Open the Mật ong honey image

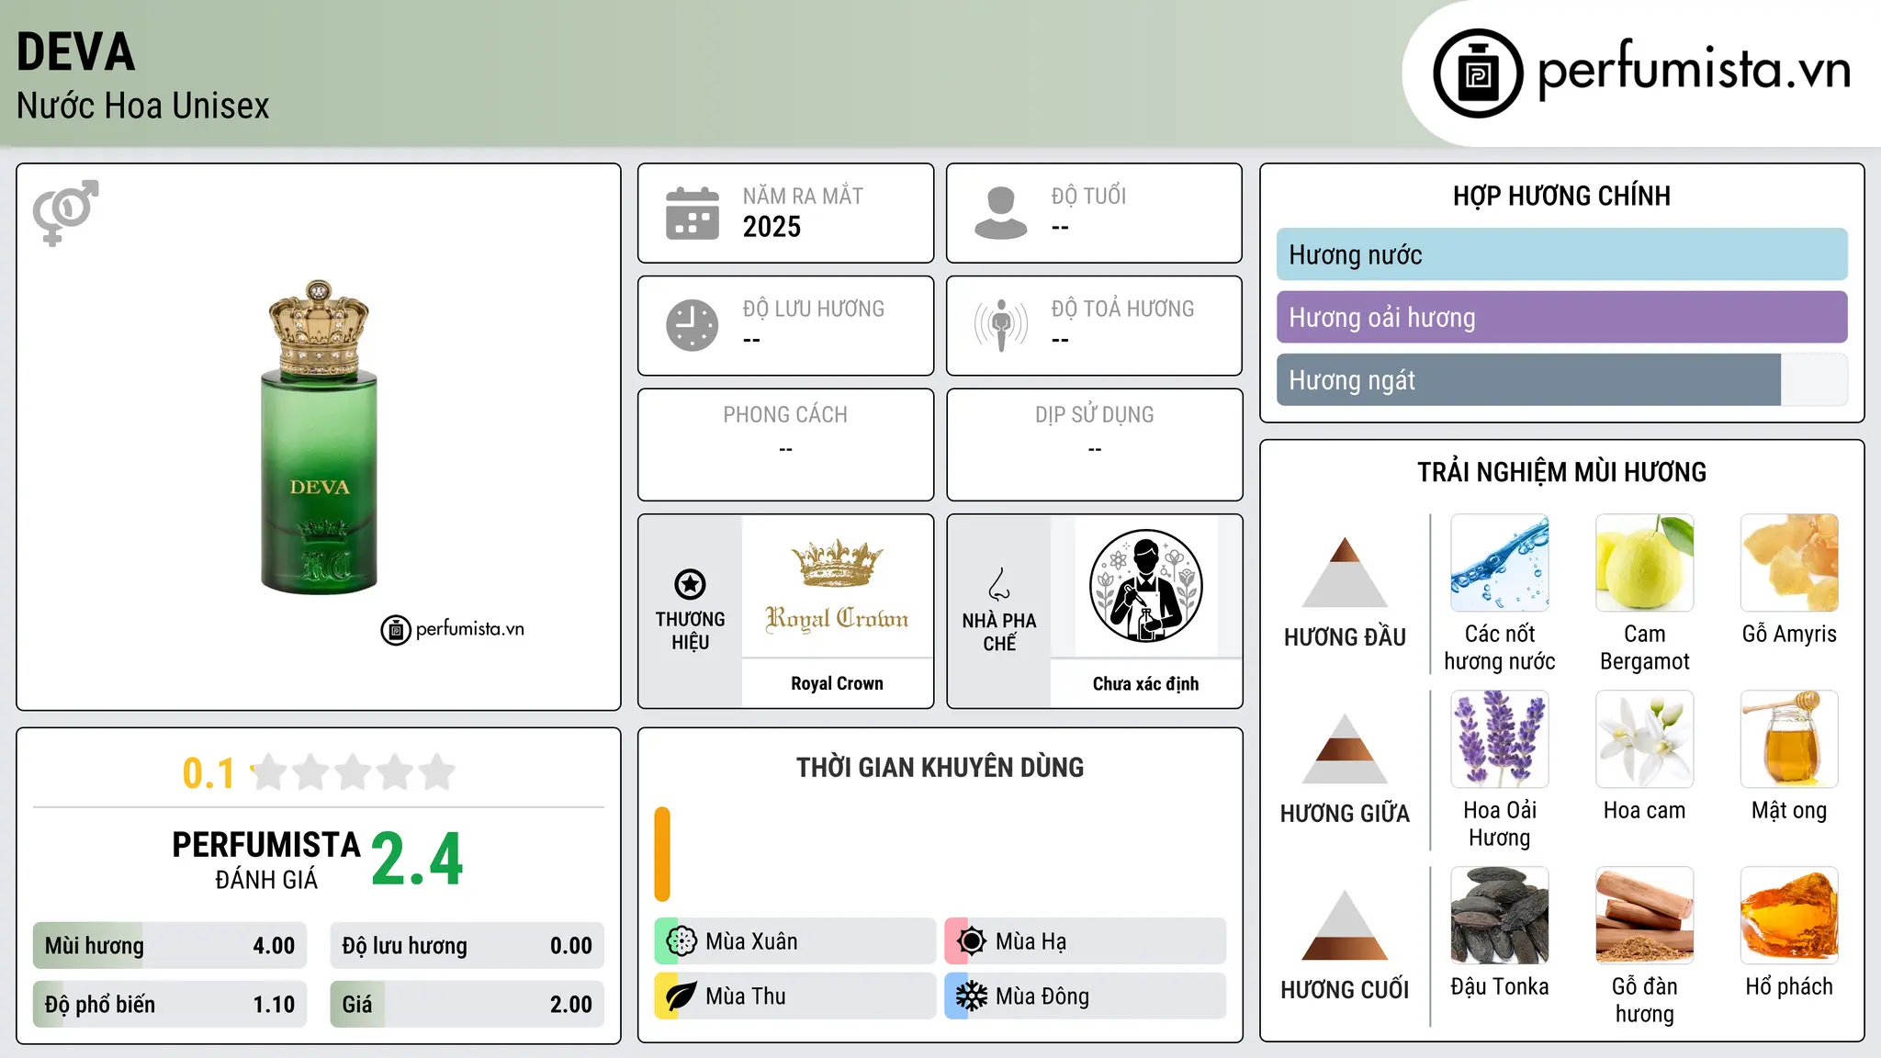tap(1790, 739)
